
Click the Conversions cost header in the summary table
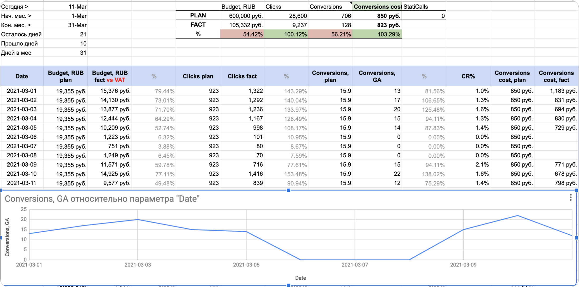coord(377,7)
